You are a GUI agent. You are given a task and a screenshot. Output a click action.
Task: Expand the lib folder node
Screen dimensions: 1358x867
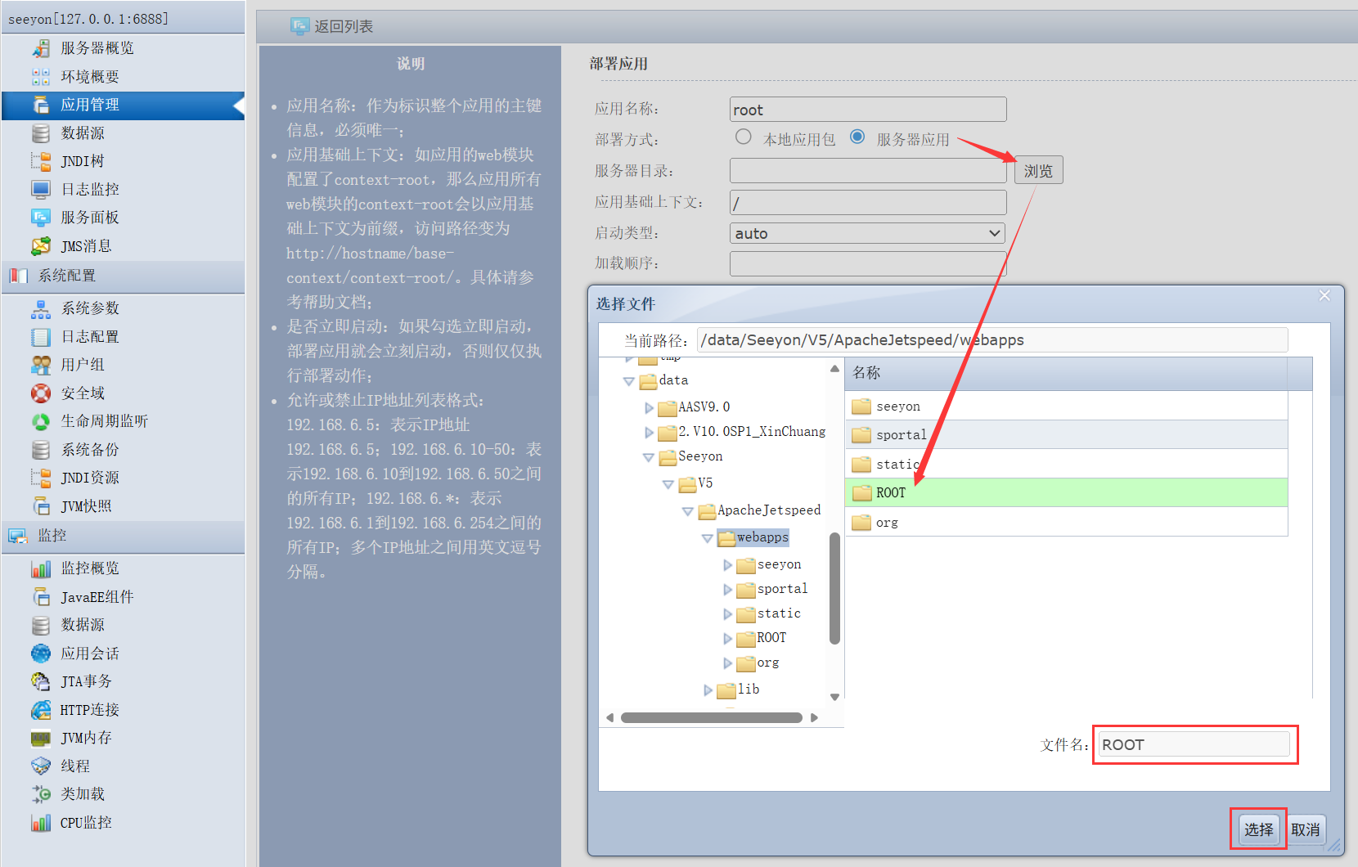coord(708,690)
